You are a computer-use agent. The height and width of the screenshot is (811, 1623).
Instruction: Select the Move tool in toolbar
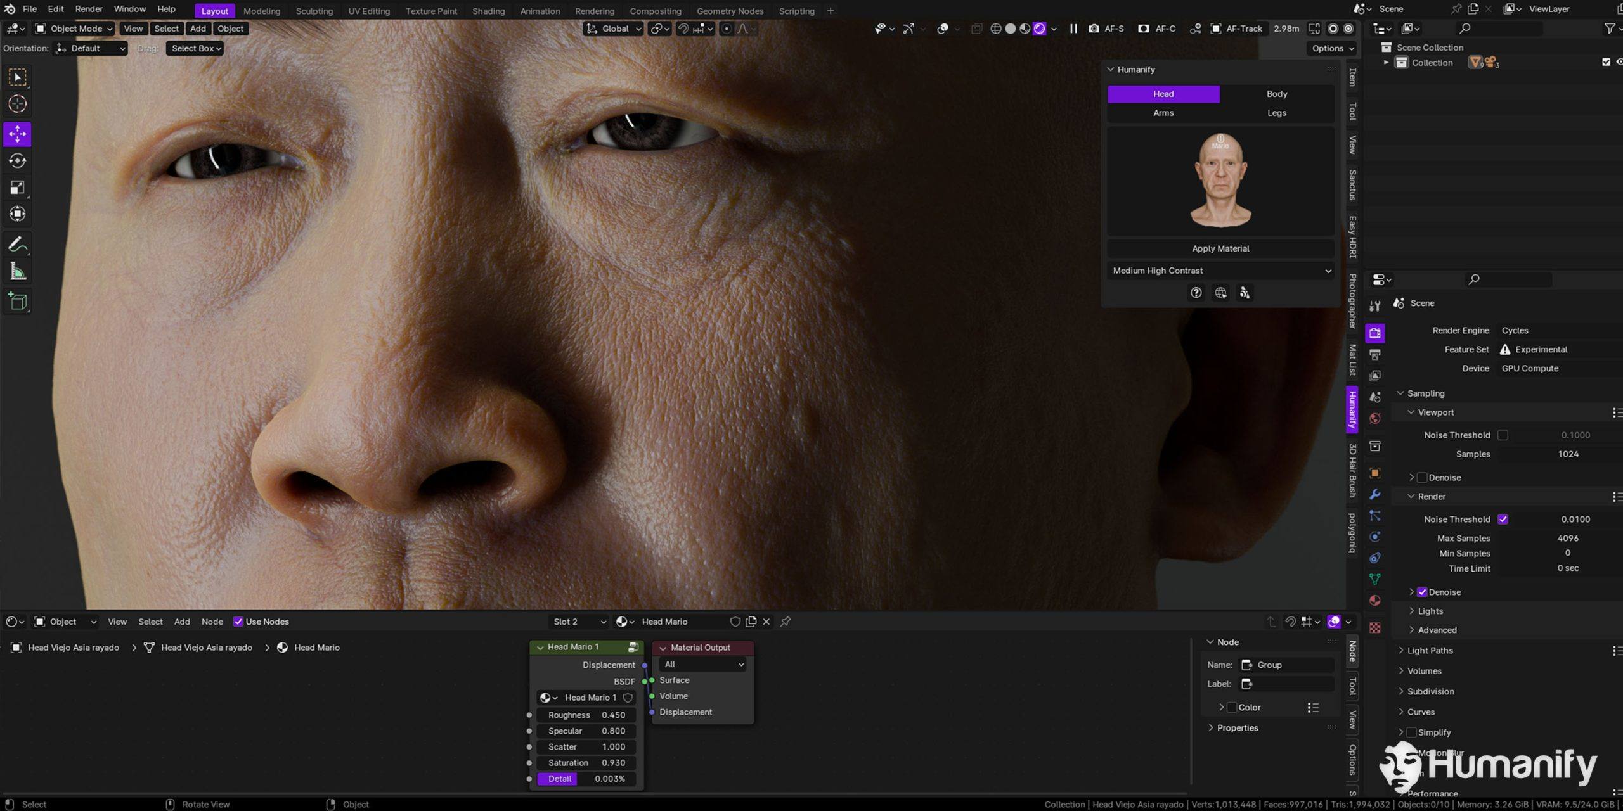17,134
